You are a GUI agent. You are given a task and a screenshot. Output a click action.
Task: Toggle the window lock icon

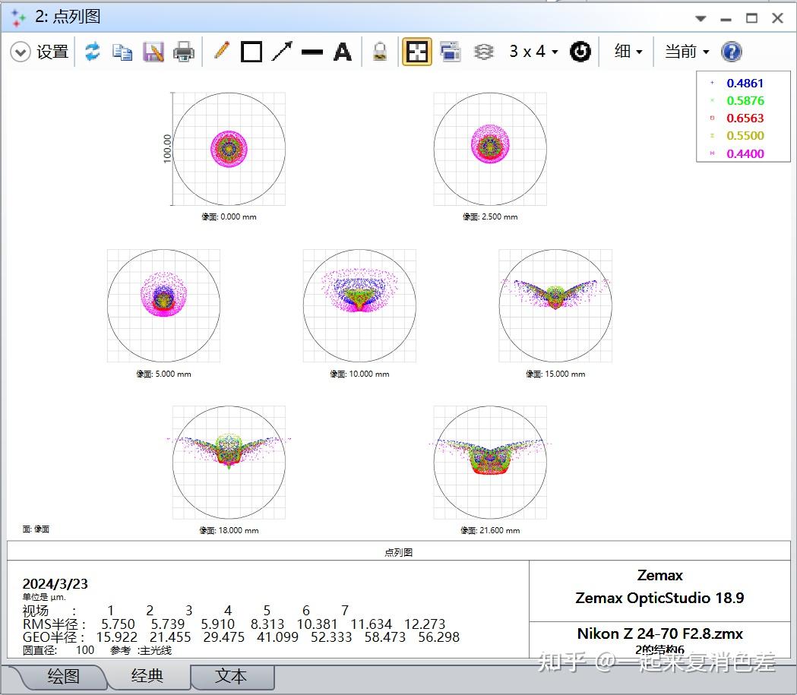[x=380, y=52]
